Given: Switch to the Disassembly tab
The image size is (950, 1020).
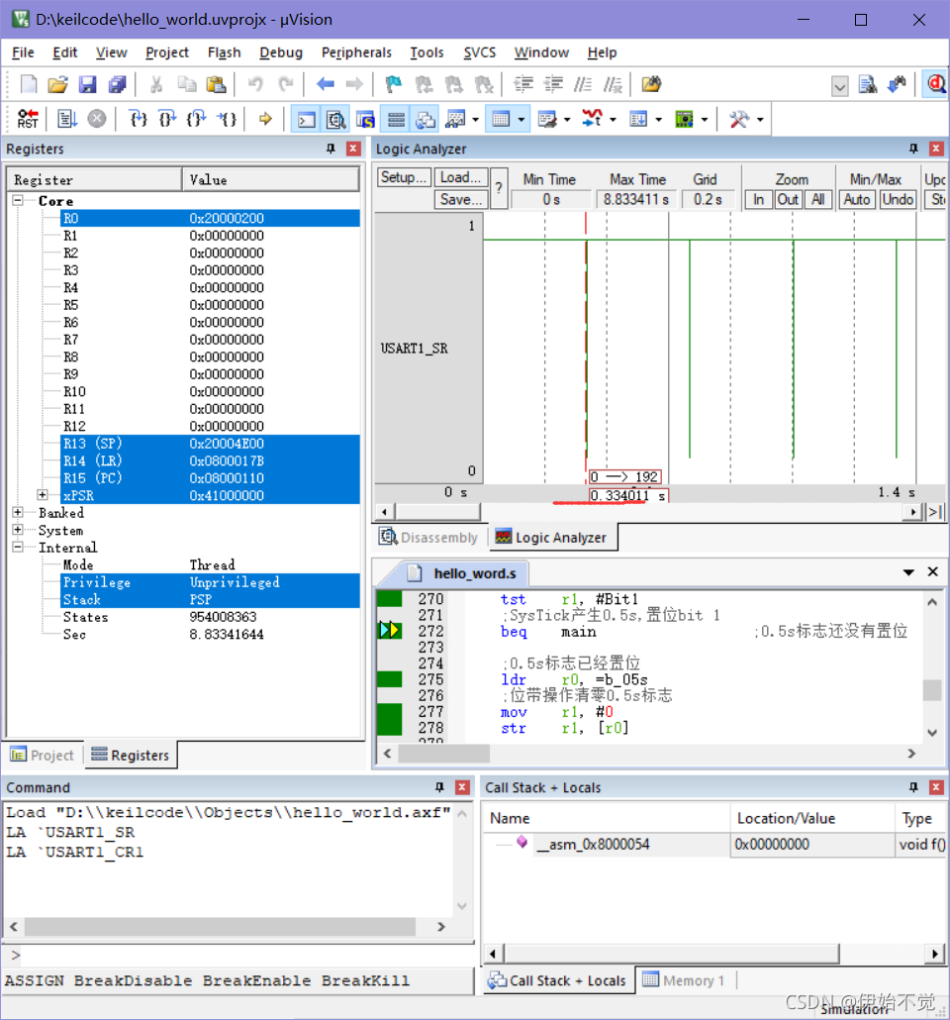Looking at the screenshot, I should (429, 538).
